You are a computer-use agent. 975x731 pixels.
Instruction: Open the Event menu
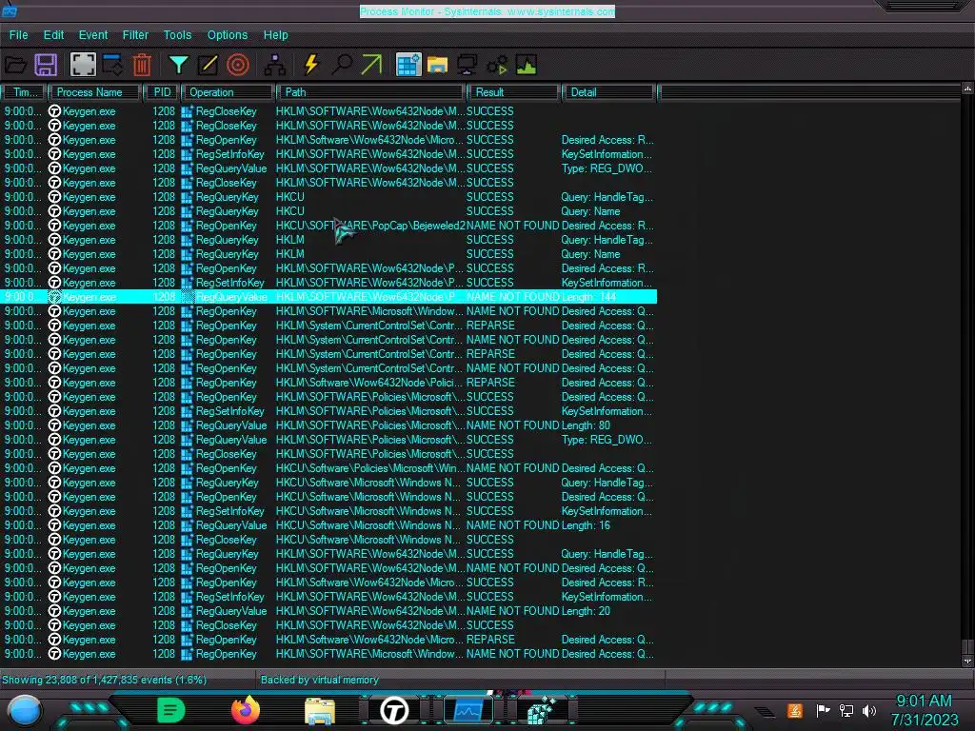[x=93, y=35]
